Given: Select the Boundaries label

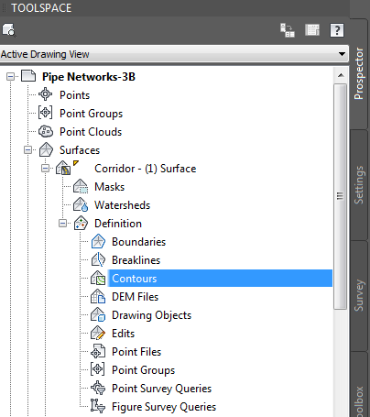Looking at the screenshot, I should pyautogui.click(x=139, y=242).
